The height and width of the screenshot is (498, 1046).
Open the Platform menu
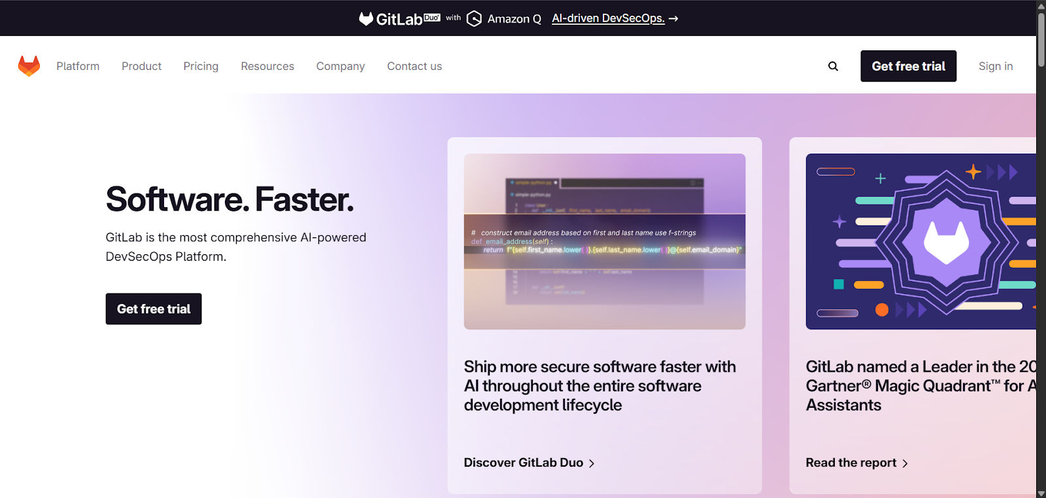pyautogui.click(x=78, y=66)
